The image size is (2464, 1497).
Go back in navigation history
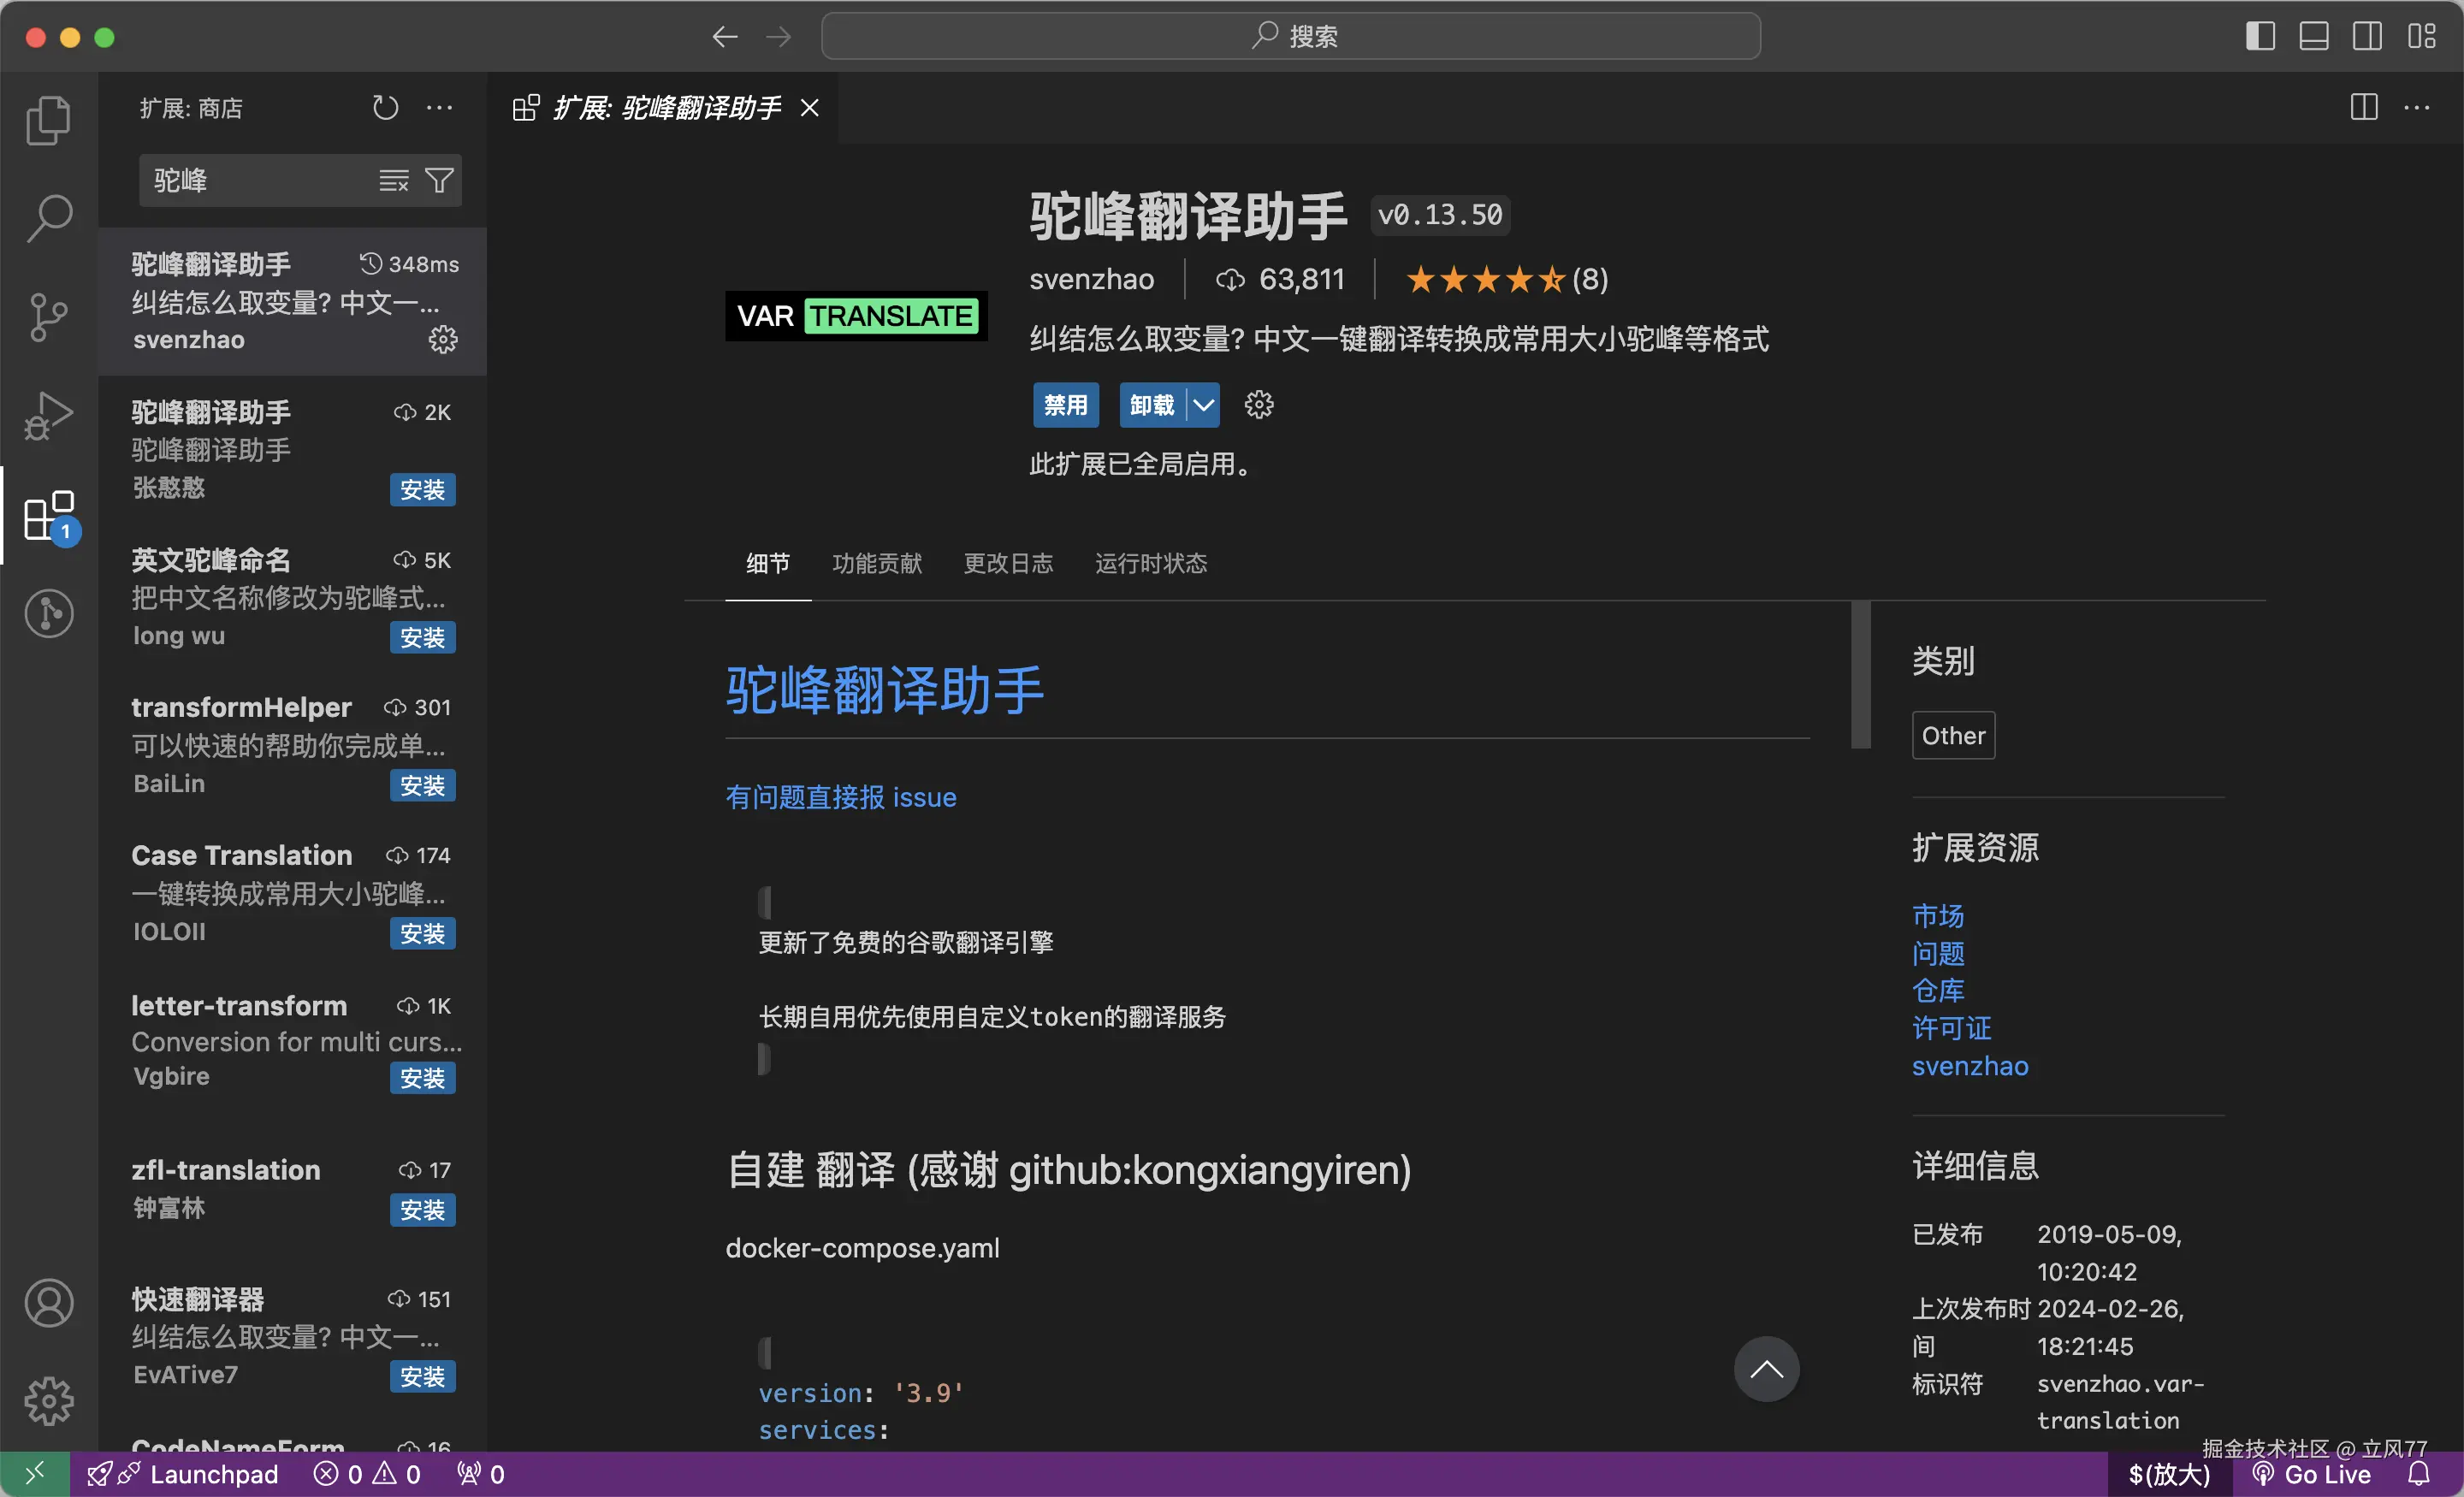pyautogui.click(x=725, y=37)
